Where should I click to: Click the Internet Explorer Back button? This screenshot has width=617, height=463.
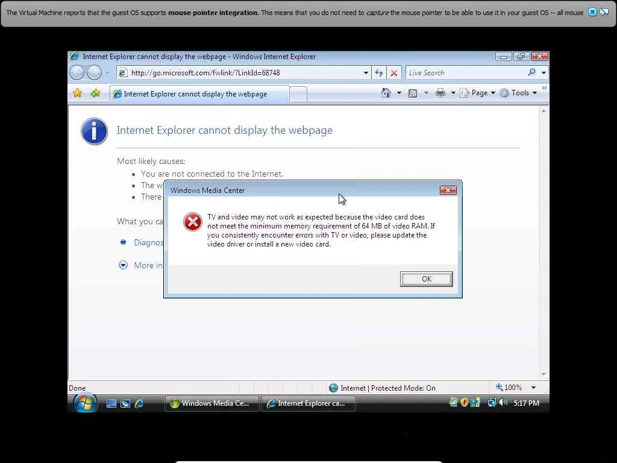(77, 72)
